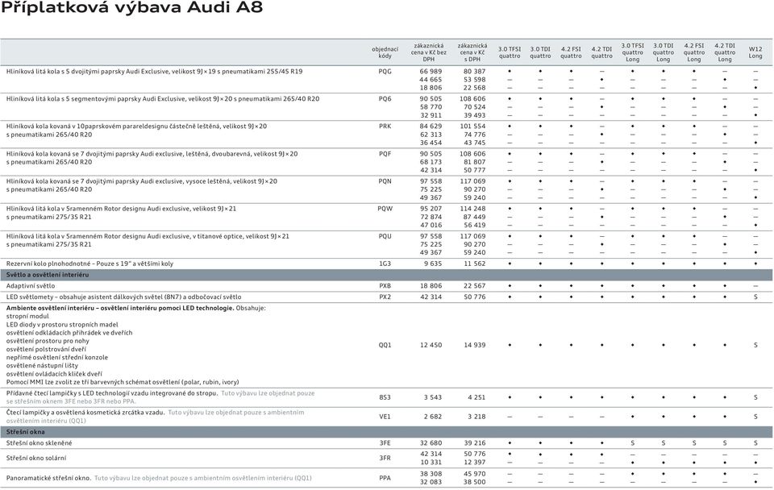Click the order code PXB
Screen dimensions: 774x490
pos(385,286)
